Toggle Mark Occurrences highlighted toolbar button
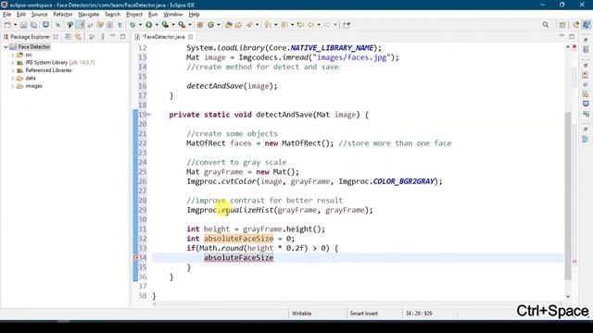593x333 pixels. tap(81, 25)
